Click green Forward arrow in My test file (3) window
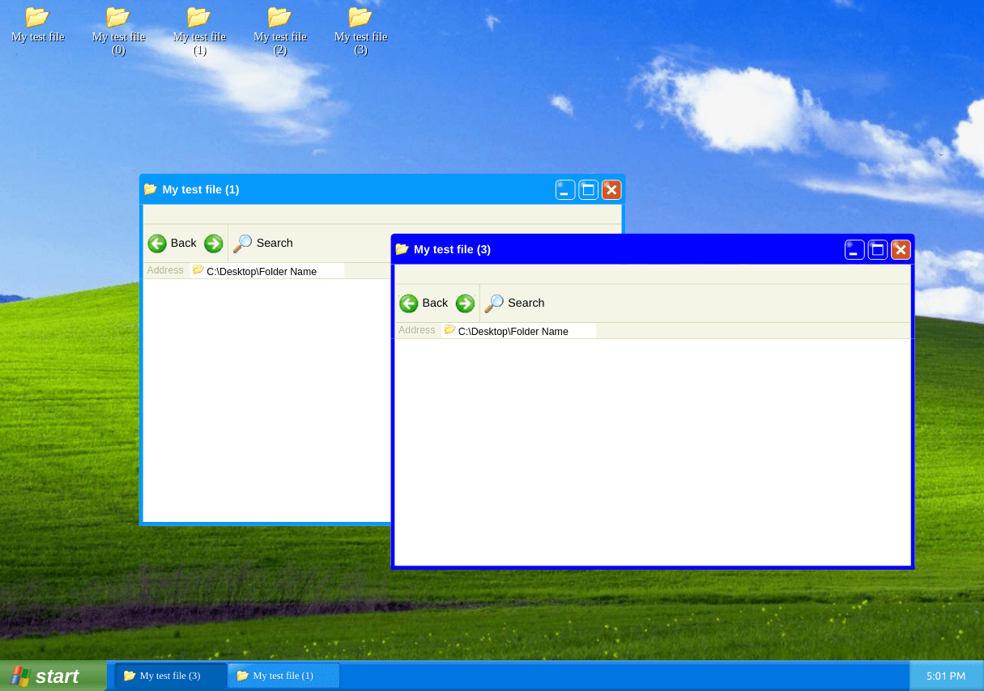Image resolution: width=984 pixels, height=691 pixels. coord(465,303)
